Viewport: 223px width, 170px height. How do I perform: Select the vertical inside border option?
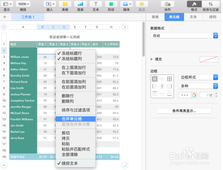162,86
